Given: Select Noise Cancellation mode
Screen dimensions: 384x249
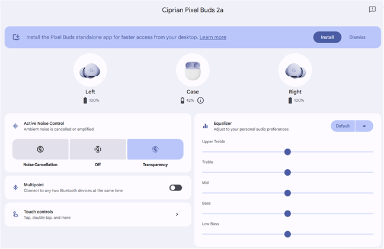Looking at the screenshot, I should pyautogui.click(x=40, y=150).
